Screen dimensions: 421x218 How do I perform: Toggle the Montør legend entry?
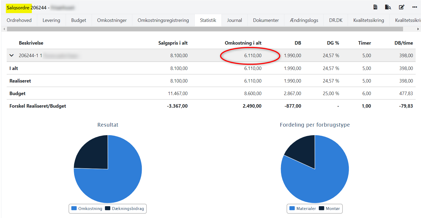pos(329,209)
